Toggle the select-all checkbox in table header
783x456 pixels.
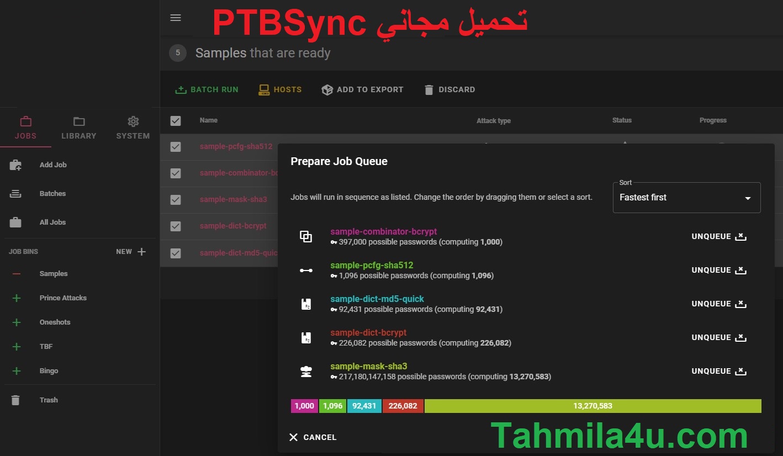176,120
